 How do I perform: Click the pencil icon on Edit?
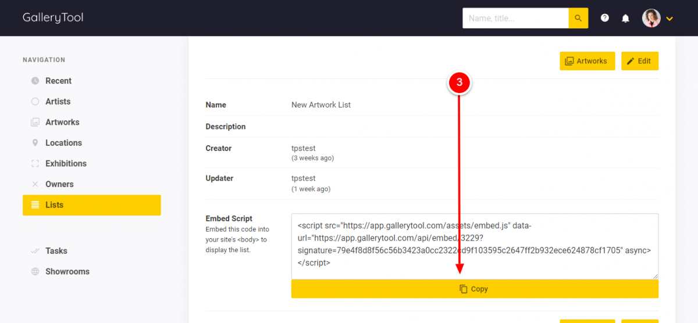631,61
